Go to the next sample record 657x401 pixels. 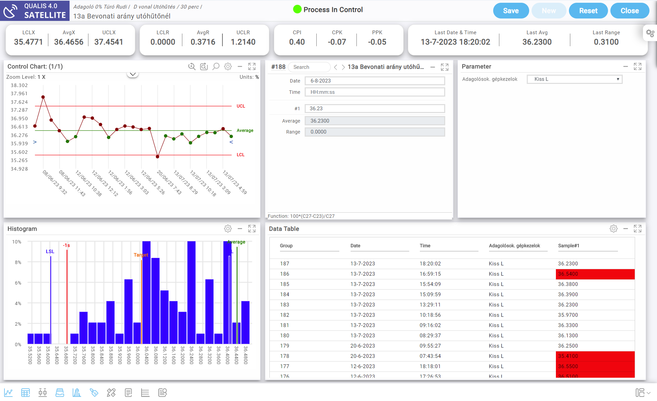pos(343,67)
